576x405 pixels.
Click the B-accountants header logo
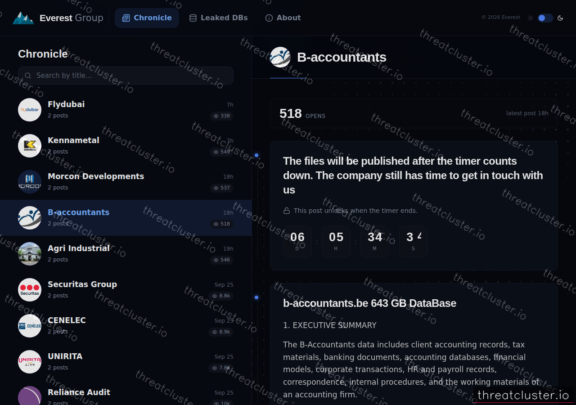pyautogui.click(x=280, y=57)
